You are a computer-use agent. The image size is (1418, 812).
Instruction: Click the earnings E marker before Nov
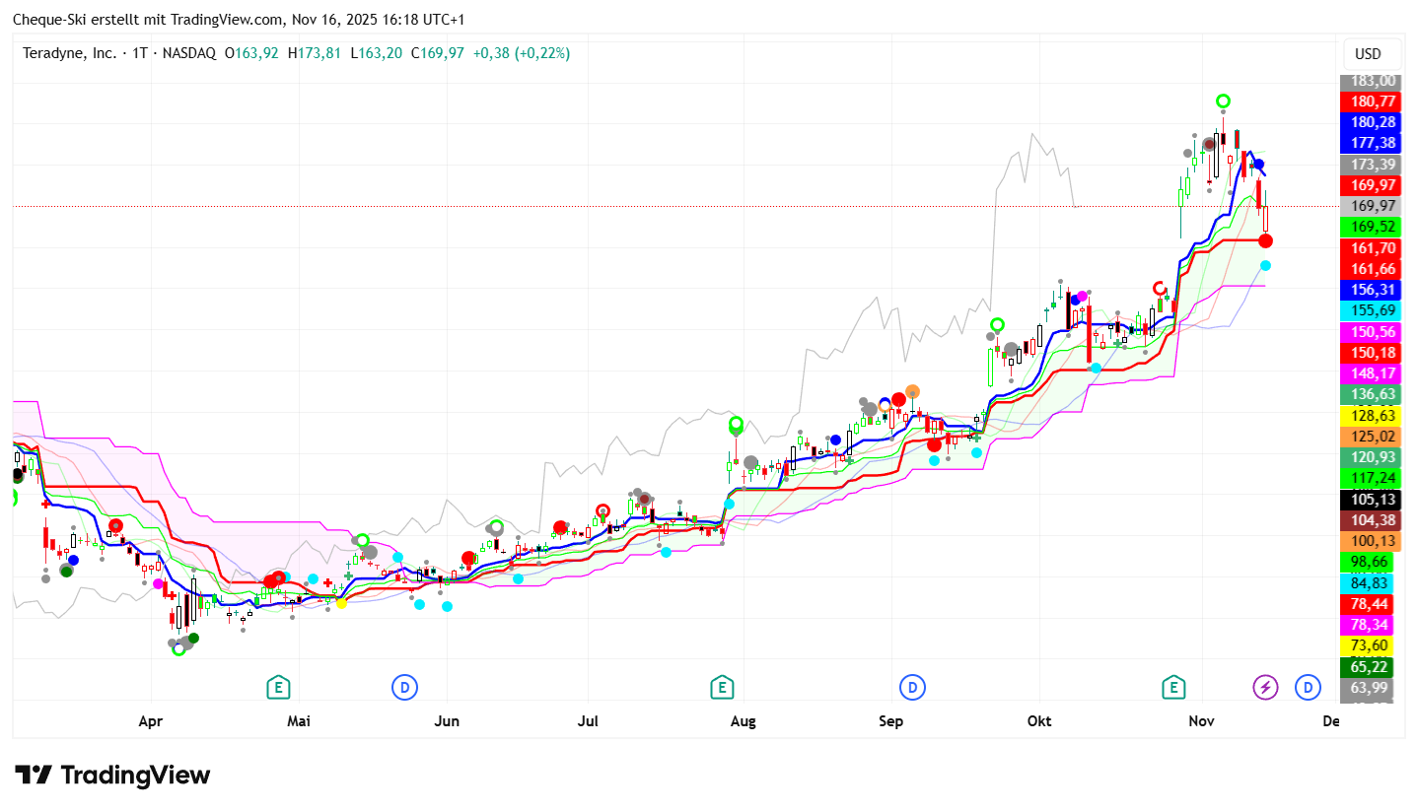1173,687
